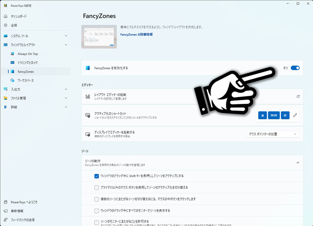Uncheck Shift キーを長押ししてゾーンをアクティブにする
Image resolution: width=313 pixels, height=226 pixels.
click(x=95, y=176)
